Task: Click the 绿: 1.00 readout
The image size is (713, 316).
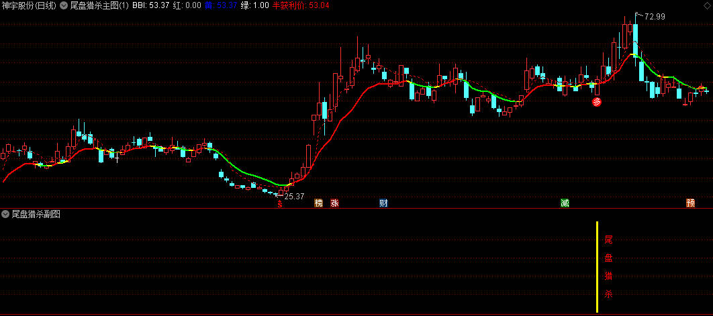Action: coord(254,5)
